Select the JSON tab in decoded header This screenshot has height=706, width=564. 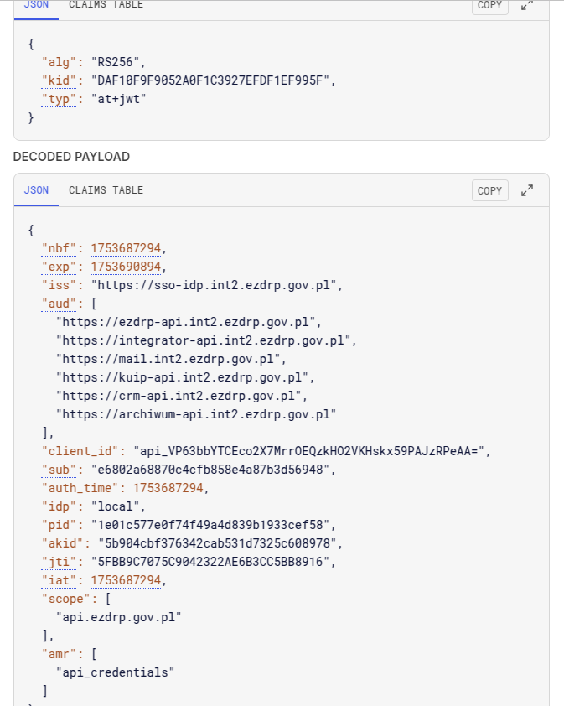click(36, 5)
